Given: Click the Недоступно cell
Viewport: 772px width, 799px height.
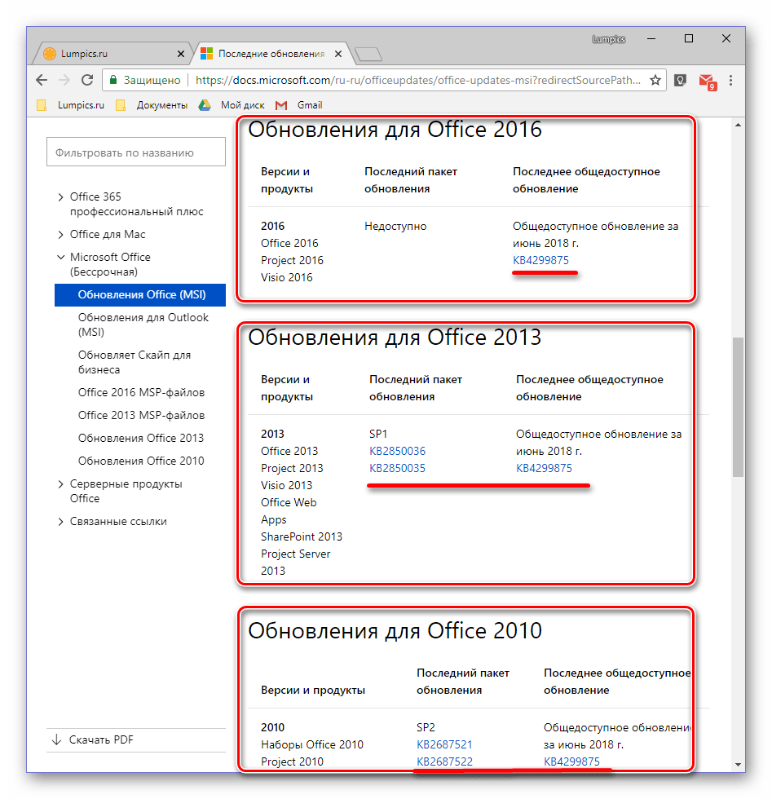Looking at the screenshot, I should (x=395, y=227).
